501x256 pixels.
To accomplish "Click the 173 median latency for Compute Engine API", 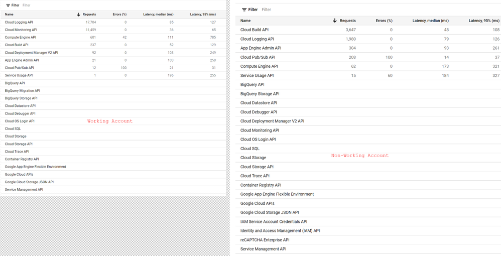I will pos(445,66).
